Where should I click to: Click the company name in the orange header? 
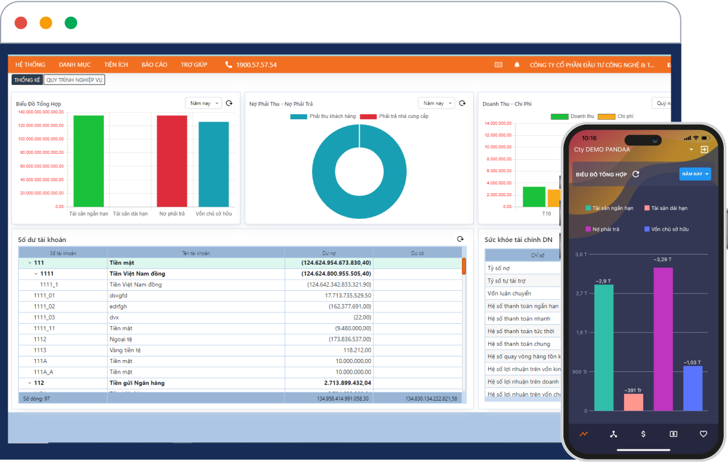(x=592, y=65)
